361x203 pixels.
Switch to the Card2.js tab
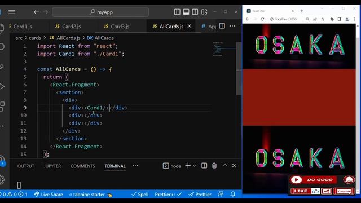pos(72,27)
